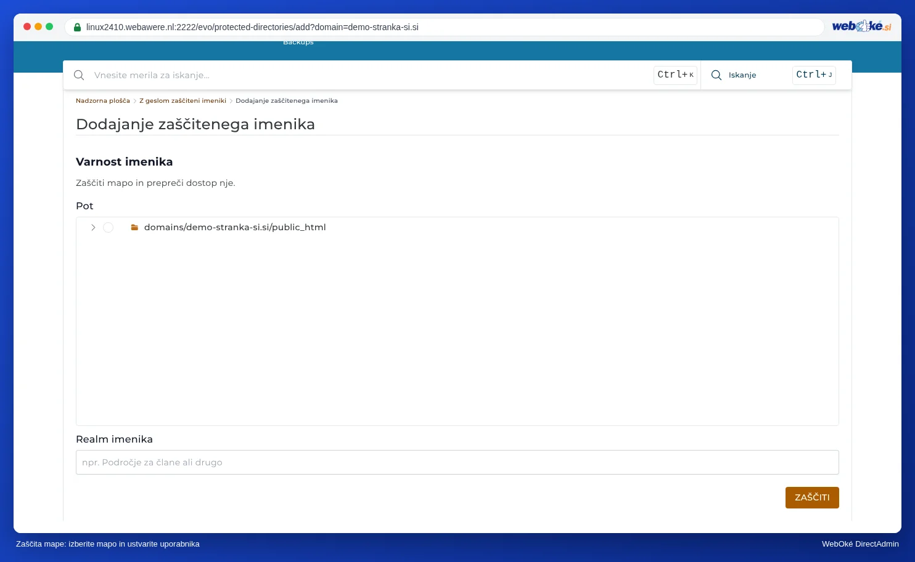Go to Nadzorna plošča breadcrumb
The width and height of the screenshot is (915, 562).
(x=103, y=101)
